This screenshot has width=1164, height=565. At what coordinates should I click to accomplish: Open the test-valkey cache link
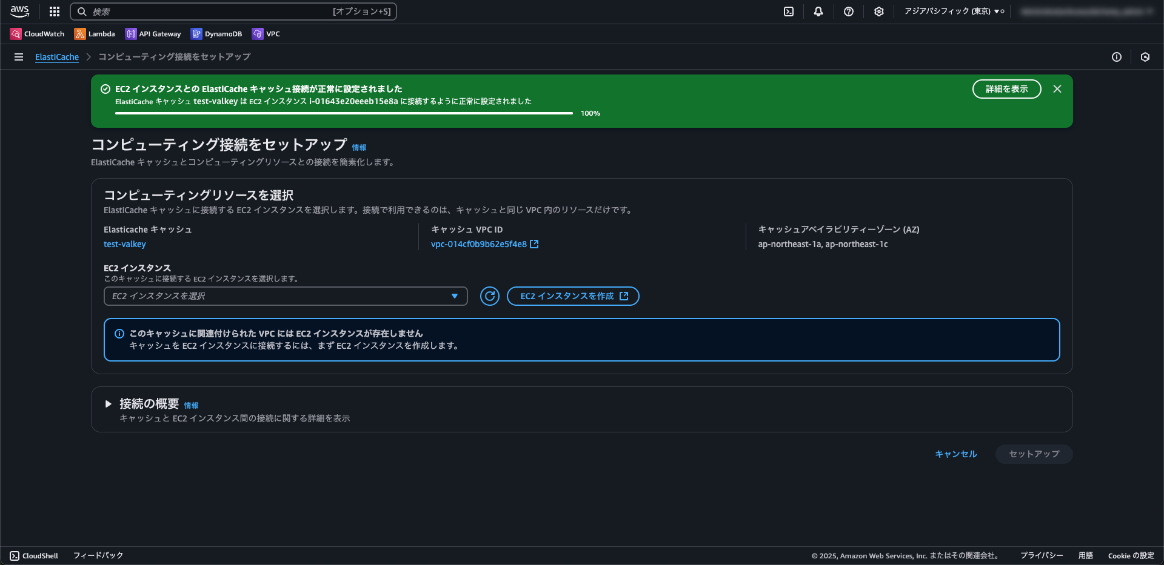click(x=124, y=244)
